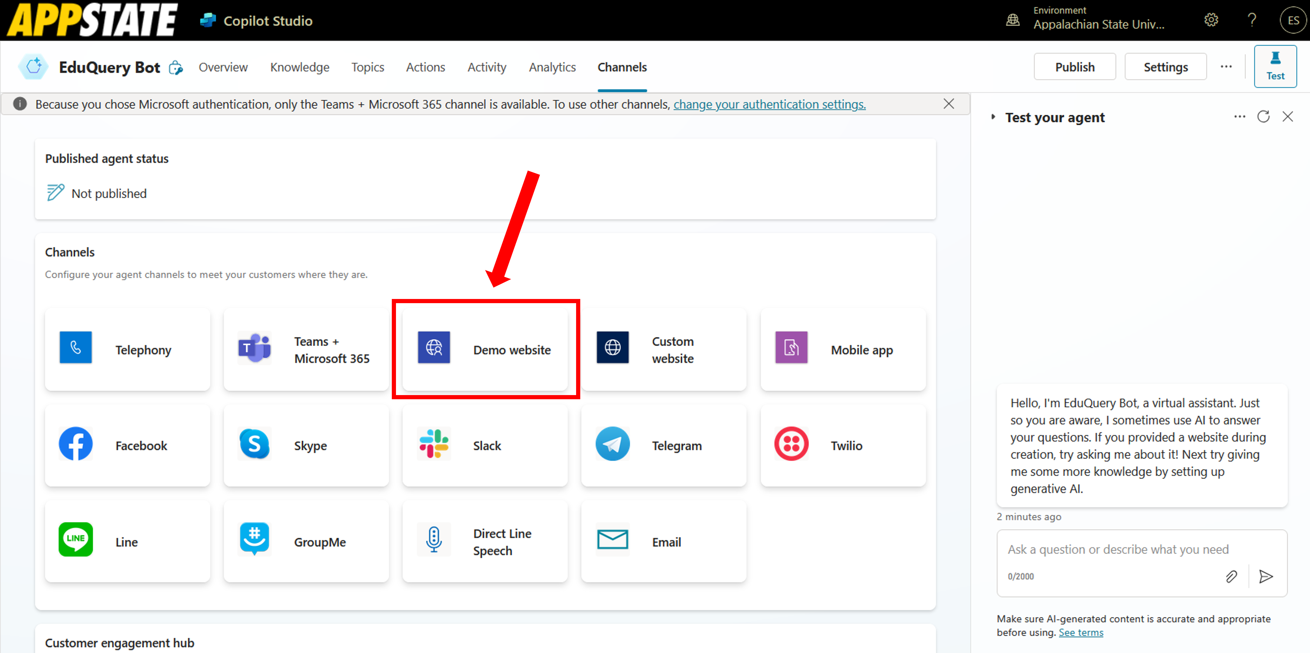Open the Demo website channel
Screen dimensions: 1310x653
click(x=485, y=350)
